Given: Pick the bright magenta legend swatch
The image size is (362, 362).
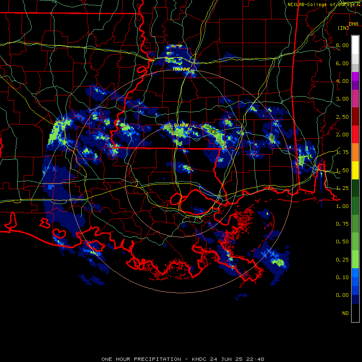Looking at the screenshot, I should click(x=355, y=77).
